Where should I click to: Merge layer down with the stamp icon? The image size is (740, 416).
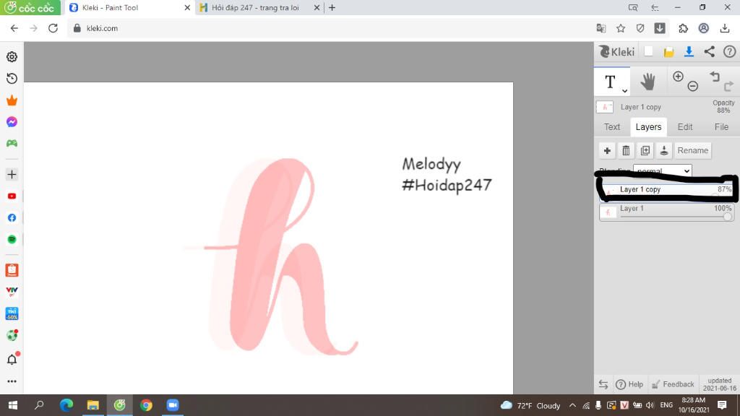coord(664,150)
